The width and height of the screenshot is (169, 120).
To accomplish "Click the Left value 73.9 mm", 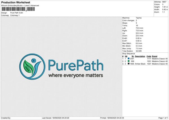I will tap(139, 28).
